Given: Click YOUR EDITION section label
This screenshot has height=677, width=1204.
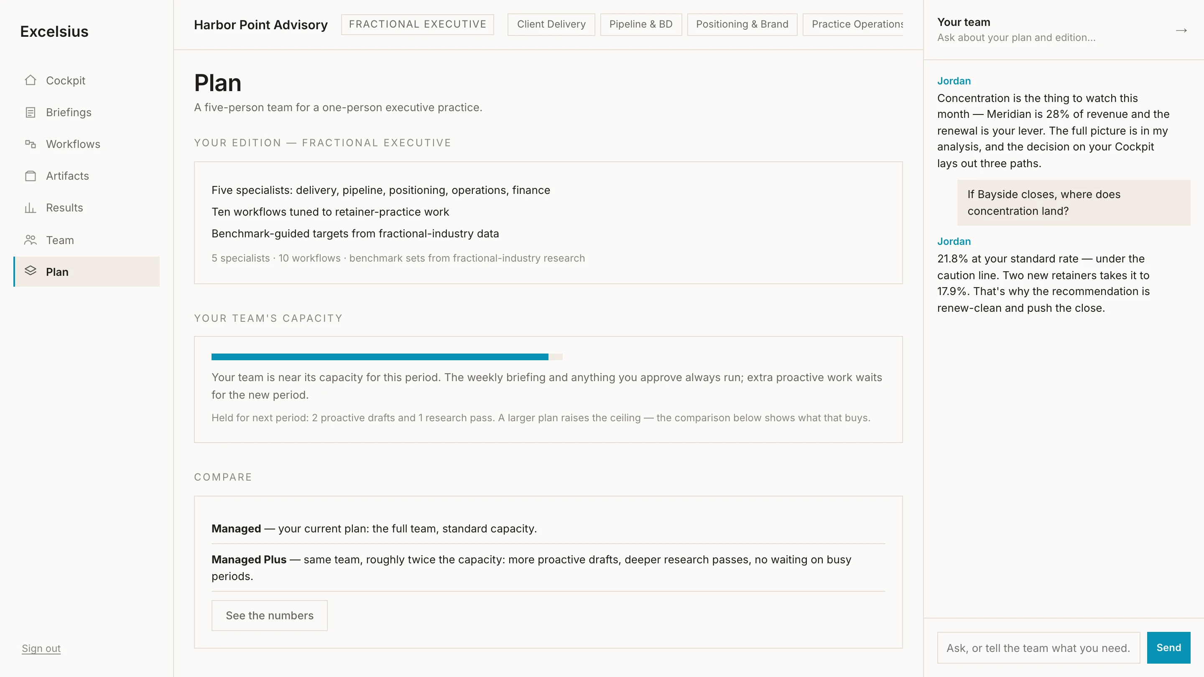Looking at the screenshot, I should (322, 143).
